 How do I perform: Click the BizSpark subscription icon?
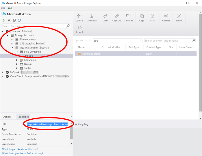pos(7,72)
